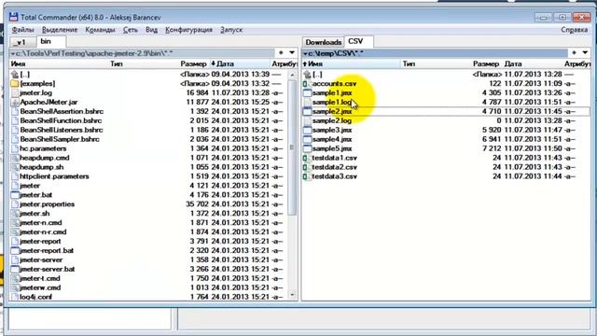
Task: Select the jmeter.bat file icon
Action: click(15, 195)
